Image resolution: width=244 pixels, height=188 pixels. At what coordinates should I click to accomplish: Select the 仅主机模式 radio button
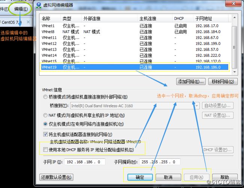45,124
